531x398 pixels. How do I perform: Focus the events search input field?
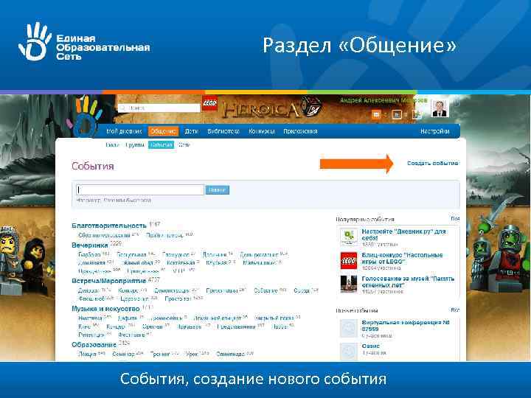(140, 189)
